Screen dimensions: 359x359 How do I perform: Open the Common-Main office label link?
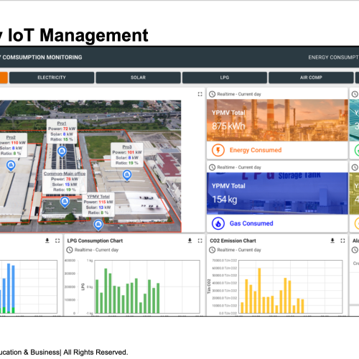click(65, 174)
